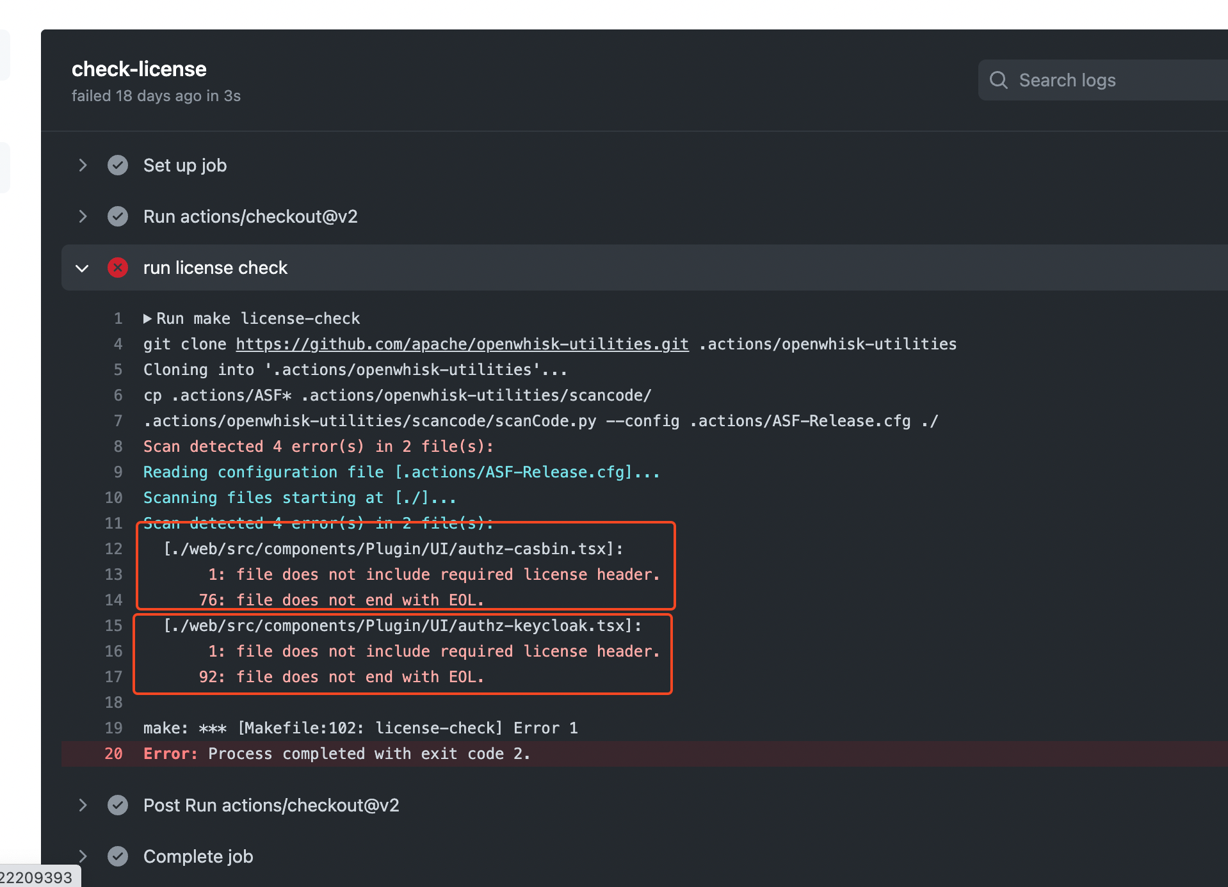1228x887 pixels.
Task: Expand the Post Run actions/checkout@v2 chevron
Action: 83,805
